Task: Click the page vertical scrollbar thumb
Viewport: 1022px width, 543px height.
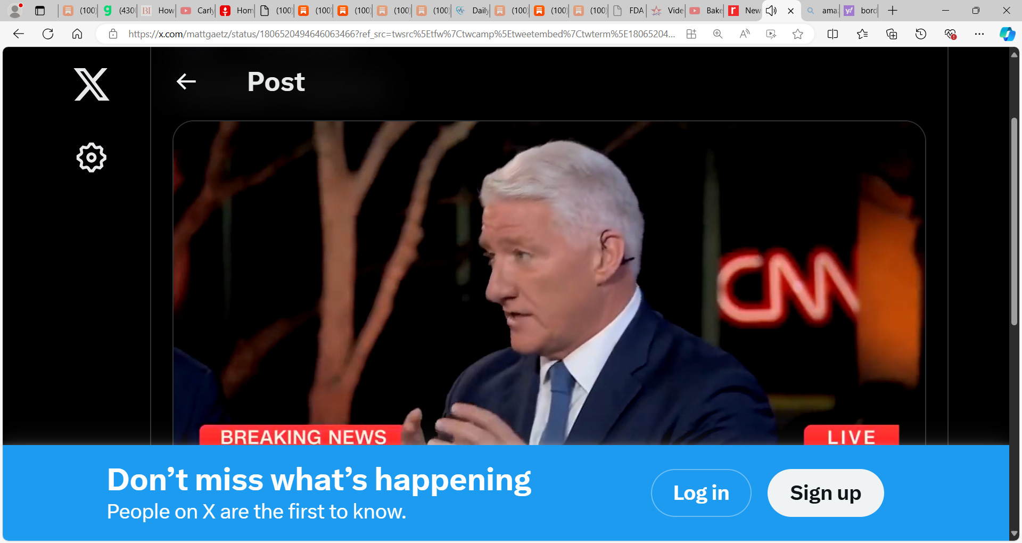Action: (1014, 221)
